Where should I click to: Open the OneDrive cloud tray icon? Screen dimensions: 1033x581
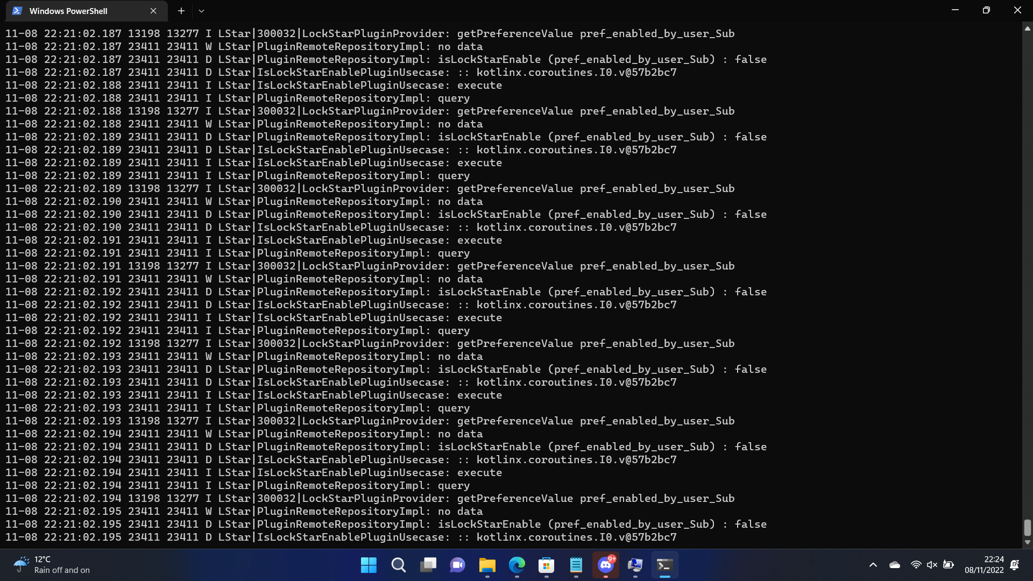[895, 565]
